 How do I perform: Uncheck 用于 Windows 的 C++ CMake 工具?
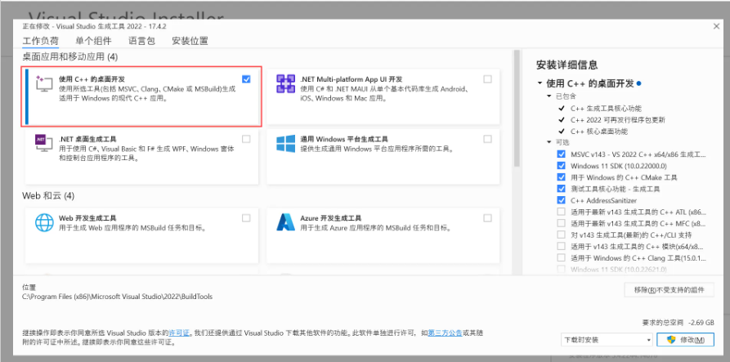pos(561,177)
